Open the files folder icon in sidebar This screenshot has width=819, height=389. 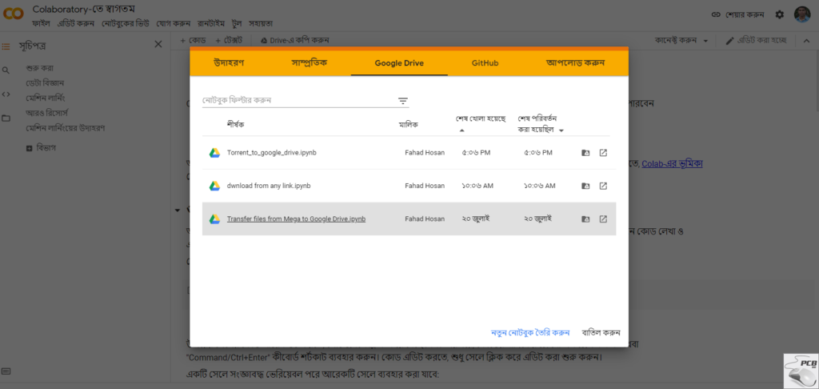coord(6,118)
